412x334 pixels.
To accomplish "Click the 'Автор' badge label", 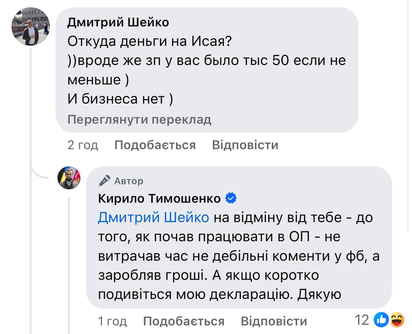I will 129,181.
